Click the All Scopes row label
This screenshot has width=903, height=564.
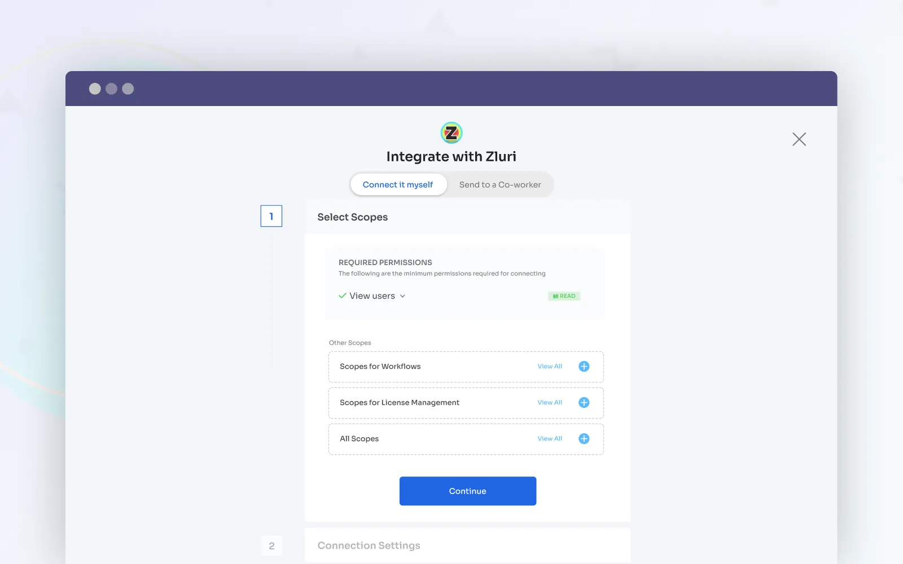359,439
